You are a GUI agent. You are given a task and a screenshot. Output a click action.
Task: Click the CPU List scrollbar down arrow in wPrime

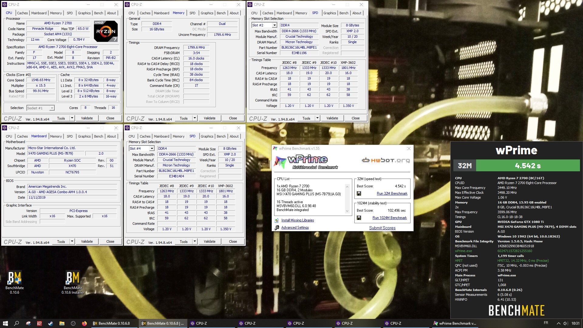347,211
